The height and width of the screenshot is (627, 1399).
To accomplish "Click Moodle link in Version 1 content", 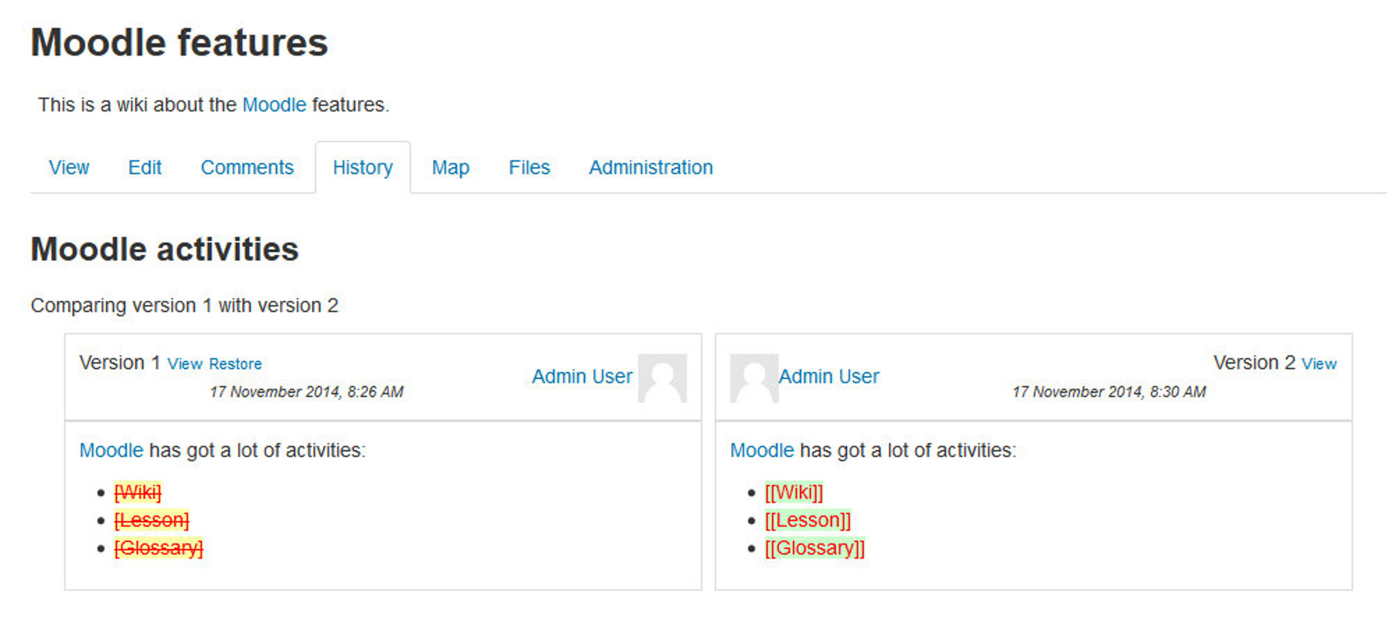I will (x=111, y=451).
